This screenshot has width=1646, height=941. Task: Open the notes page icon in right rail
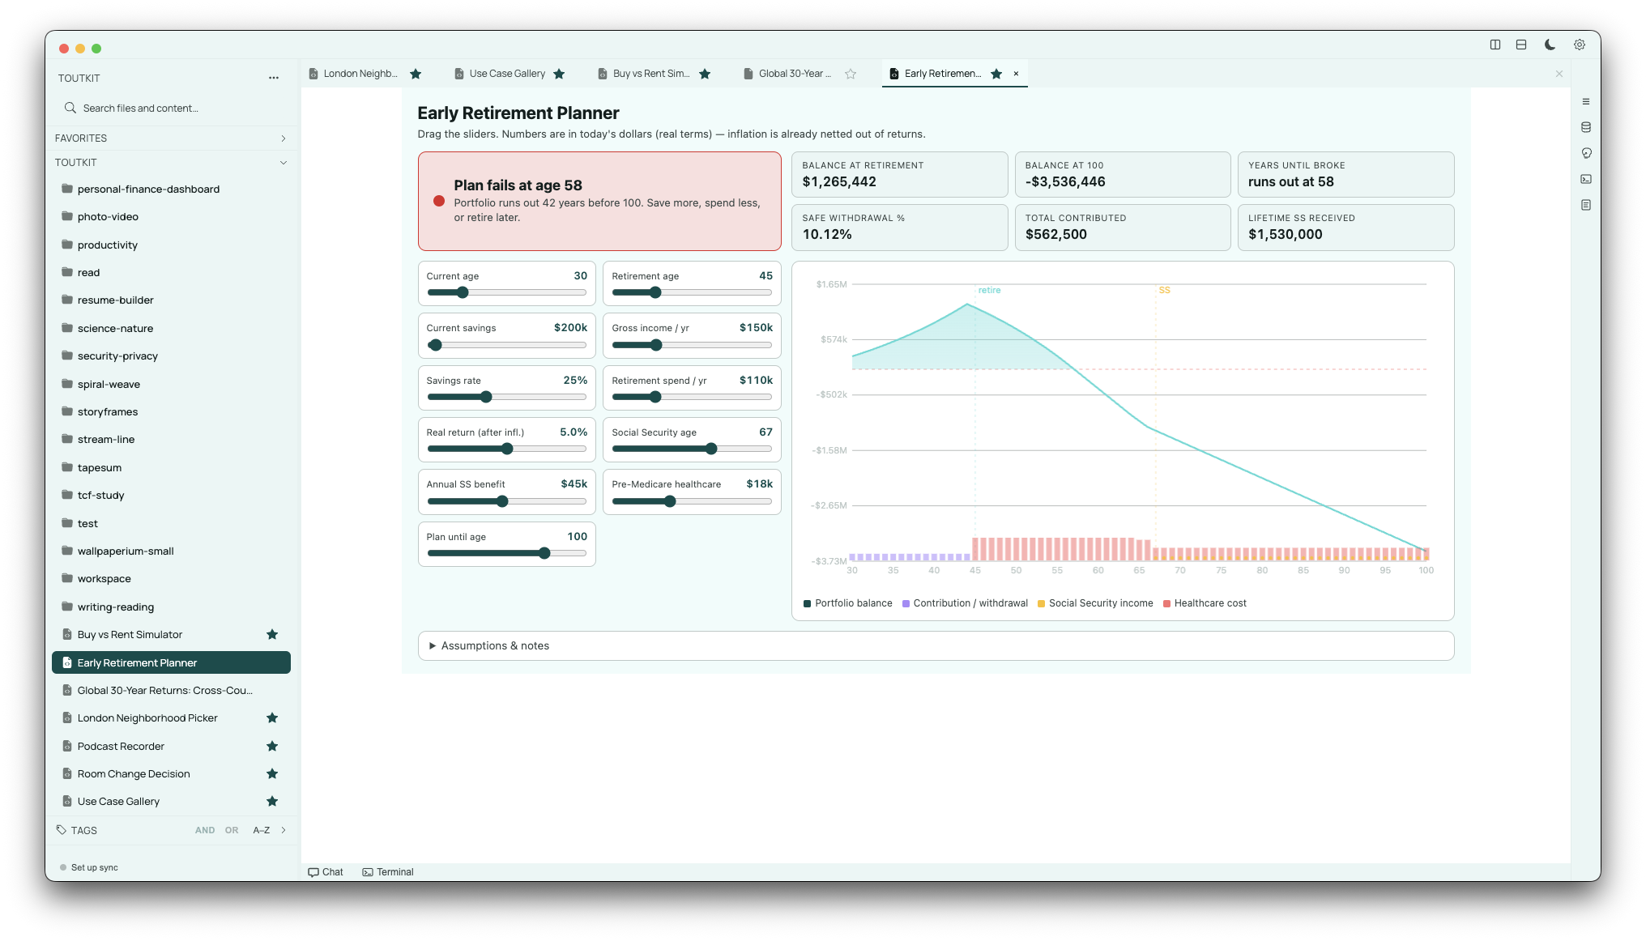coord(1586,205)
